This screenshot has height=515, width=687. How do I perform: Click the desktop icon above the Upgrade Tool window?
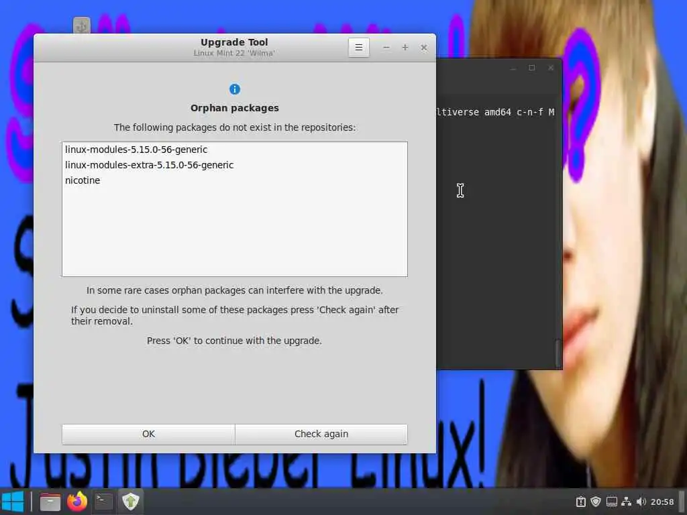tap(81, 25)
